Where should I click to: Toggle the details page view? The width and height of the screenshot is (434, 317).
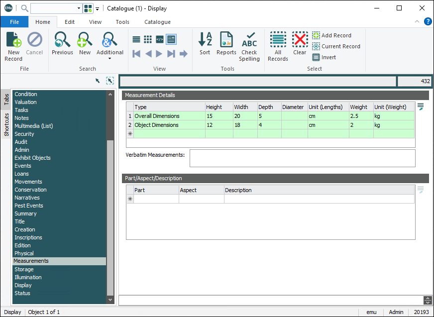coord(171,39)
